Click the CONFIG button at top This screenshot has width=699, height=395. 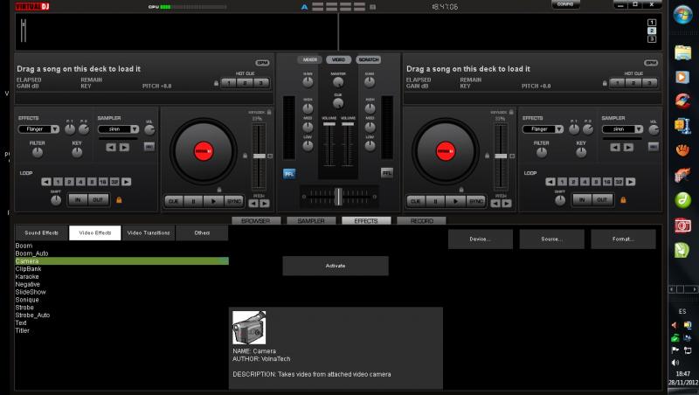565,4
